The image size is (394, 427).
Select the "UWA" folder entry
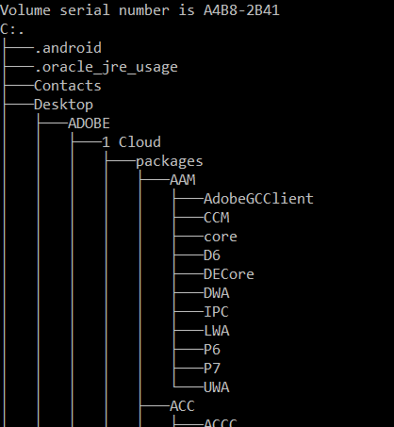tap(217, 387)
